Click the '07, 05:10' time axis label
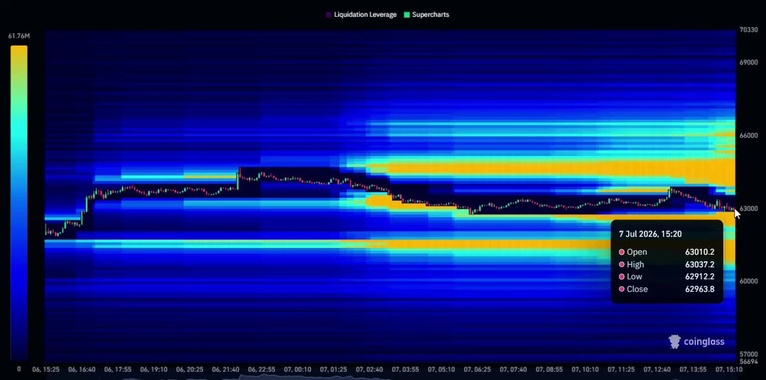The height and width of the screenshot is (380, 766). pyautogui.click(x=441, y=369)
